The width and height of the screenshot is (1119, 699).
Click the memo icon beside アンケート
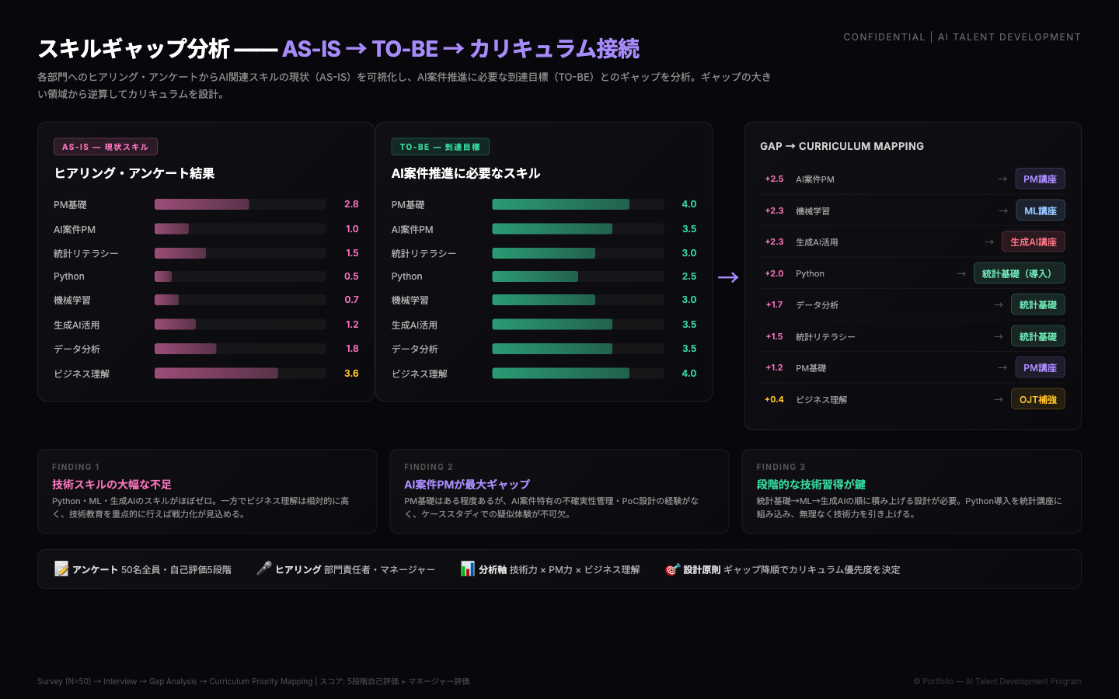click(61, 569)
